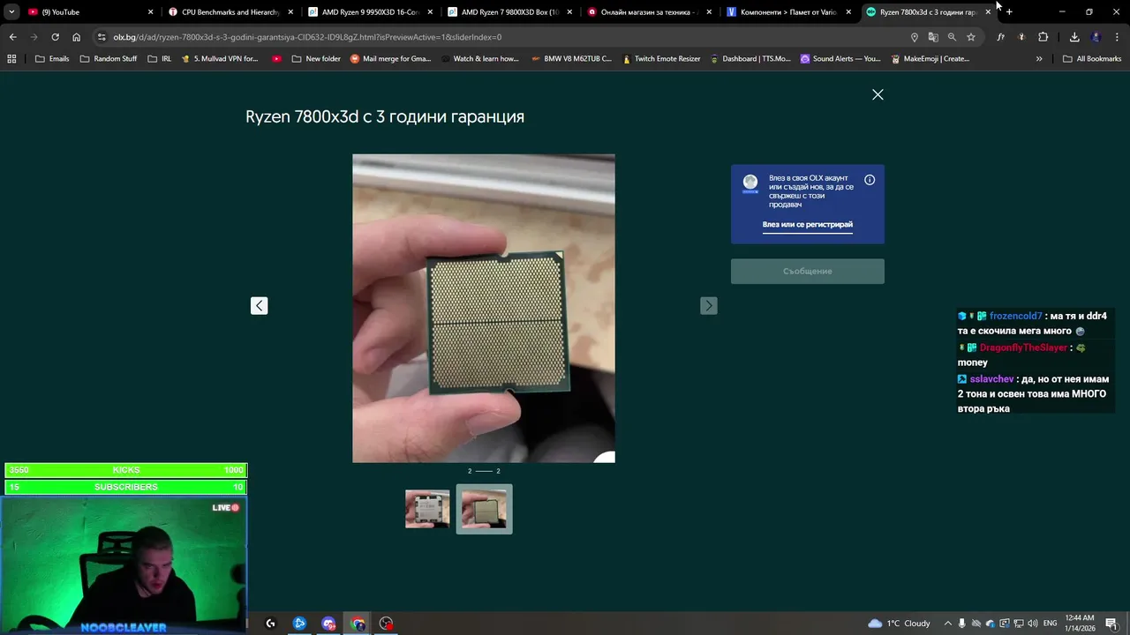The width and height of the screenshot is (1130, 635).
Task: Open the Sound Alerts bookmark
Action: click(x=840, y=59)
